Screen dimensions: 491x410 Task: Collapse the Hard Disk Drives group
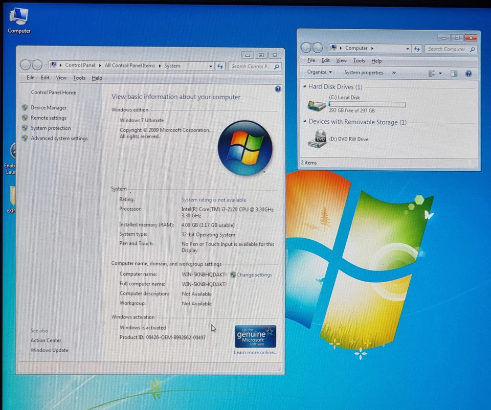[x=304, y=86]
